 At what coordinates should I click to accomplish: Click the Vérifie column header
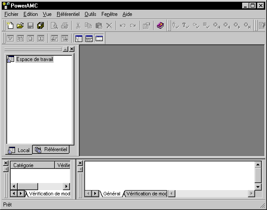63,165
